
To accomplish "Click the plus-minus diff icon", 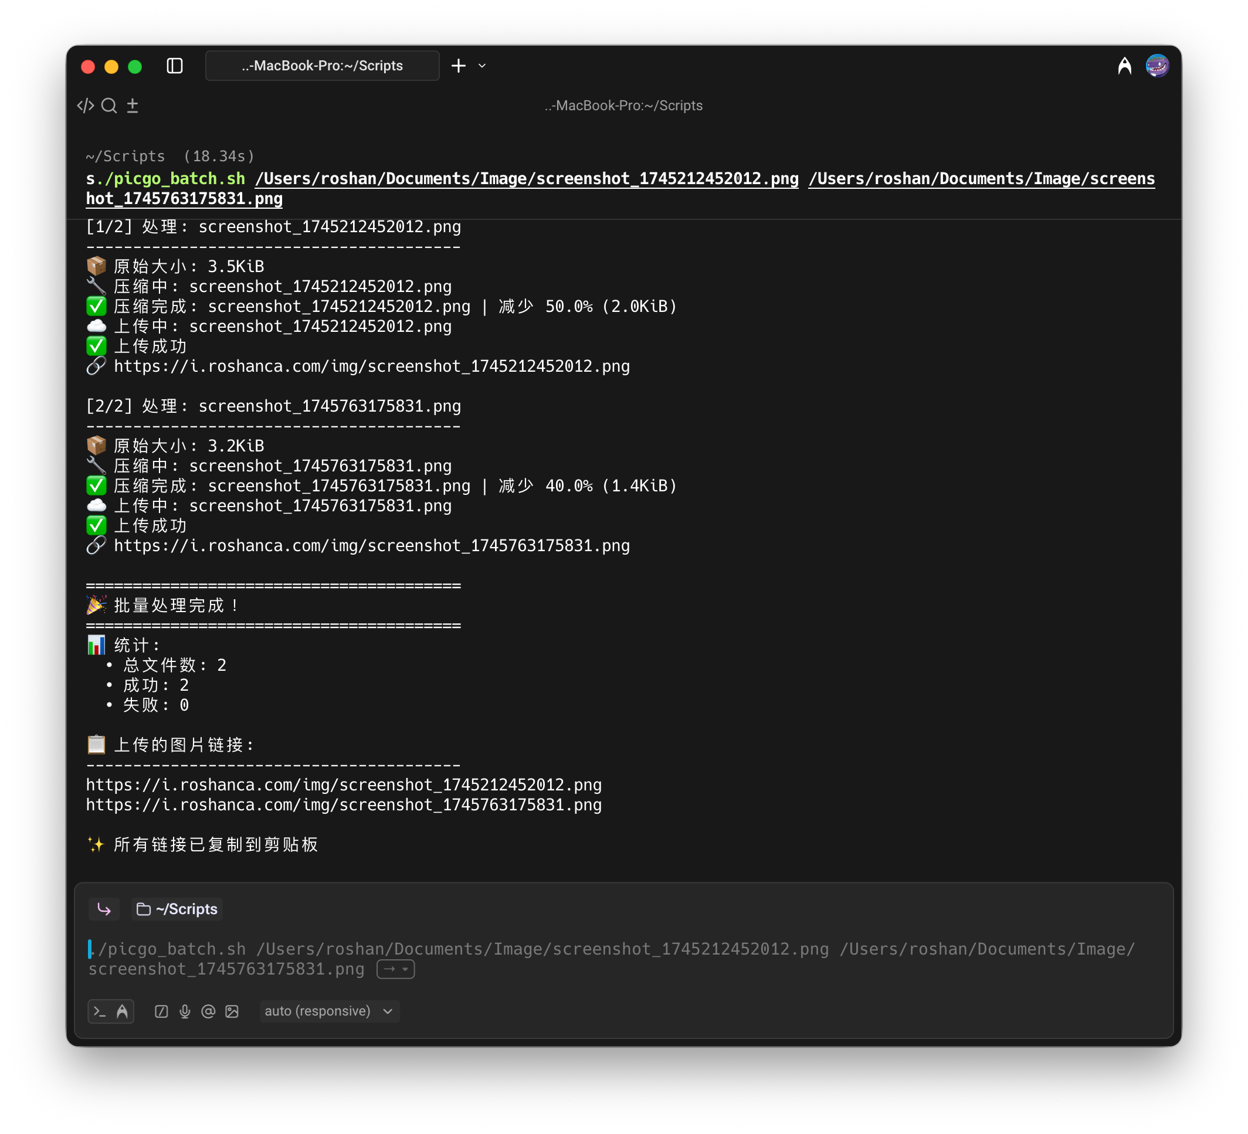I will point(133,106).
